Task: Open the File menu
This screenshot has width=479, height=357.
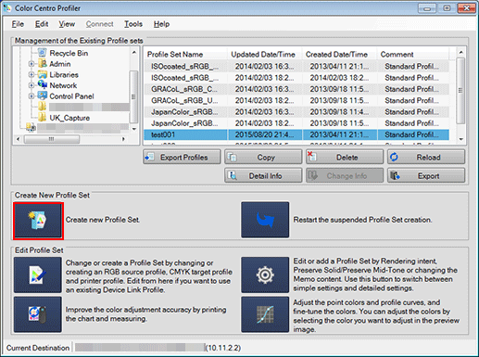Action: [x=18, y=24]
